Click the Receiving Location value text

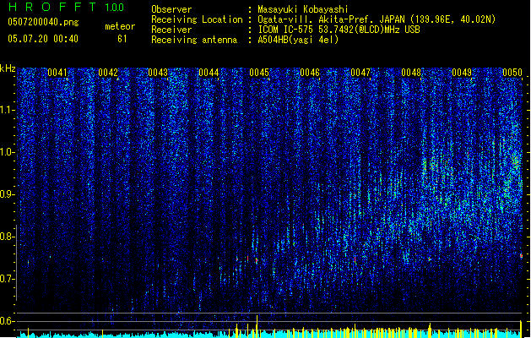tap(377, 19)
